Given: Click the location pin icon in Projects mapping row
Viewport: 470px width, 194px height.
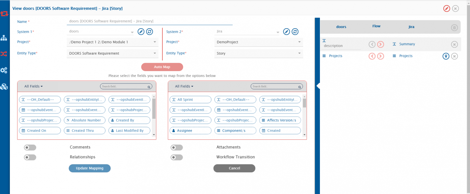Looking at the screenshot, I should (x=446, y=56).
